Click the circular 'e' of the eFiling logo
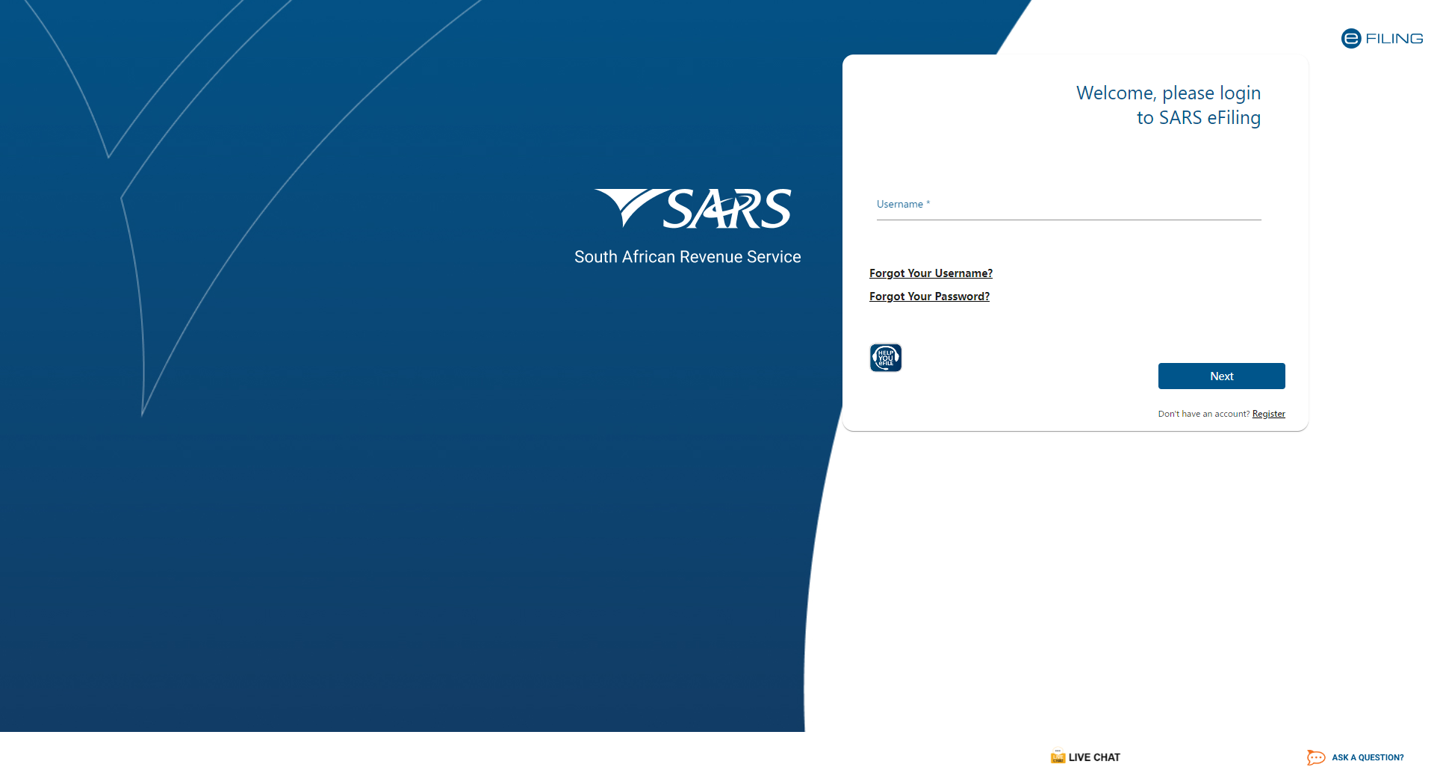This screenshot has width=1434, height=776. (1350, 38)
